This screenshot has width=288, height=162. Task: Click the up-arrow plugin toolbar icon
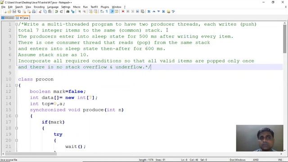(x=154, y=12)
